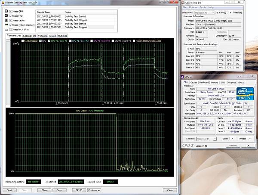Click the Core Temp title bar icon
The image size is (258, 195).
183,3
